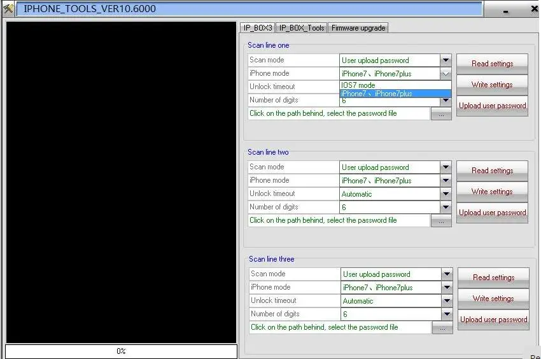Collapse iPhone mode dropdown in Scan line one
This screenshot has height=359, width=541.
[446, 74]
